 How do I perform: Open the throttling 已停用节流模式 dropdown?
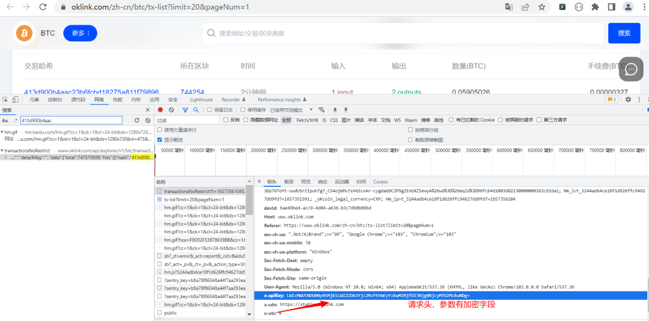tap(291, 110)
